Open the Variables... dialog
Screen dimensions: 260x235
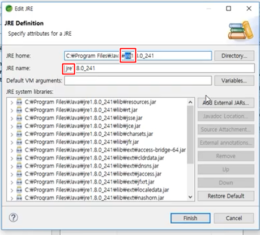pos(235,81)
